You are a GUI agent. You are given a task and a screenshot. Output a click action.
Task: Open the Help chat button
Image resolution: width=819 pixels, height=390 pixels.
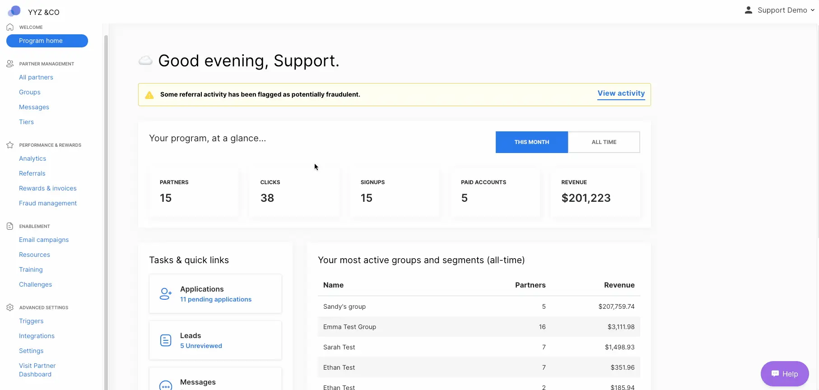[x=784, y=374]
